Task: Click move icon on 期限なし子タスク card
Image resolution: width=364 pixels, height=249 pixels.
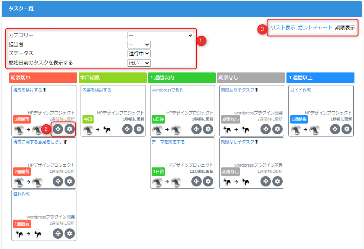Action: pyautogui.click(x=265, y=181)
